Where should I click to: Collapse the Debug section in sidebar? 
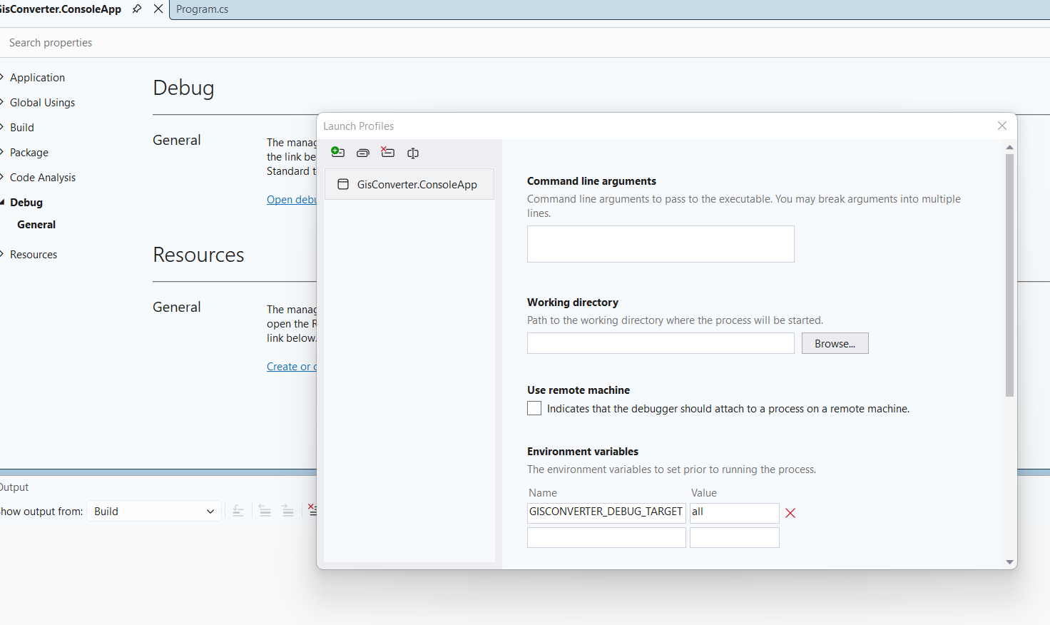(3, 202)
